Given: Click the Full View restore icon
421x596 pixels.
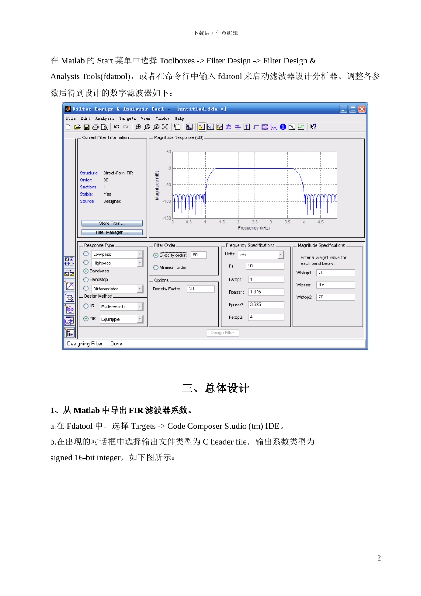Looking at the screenshot, I should pos(165,127).
